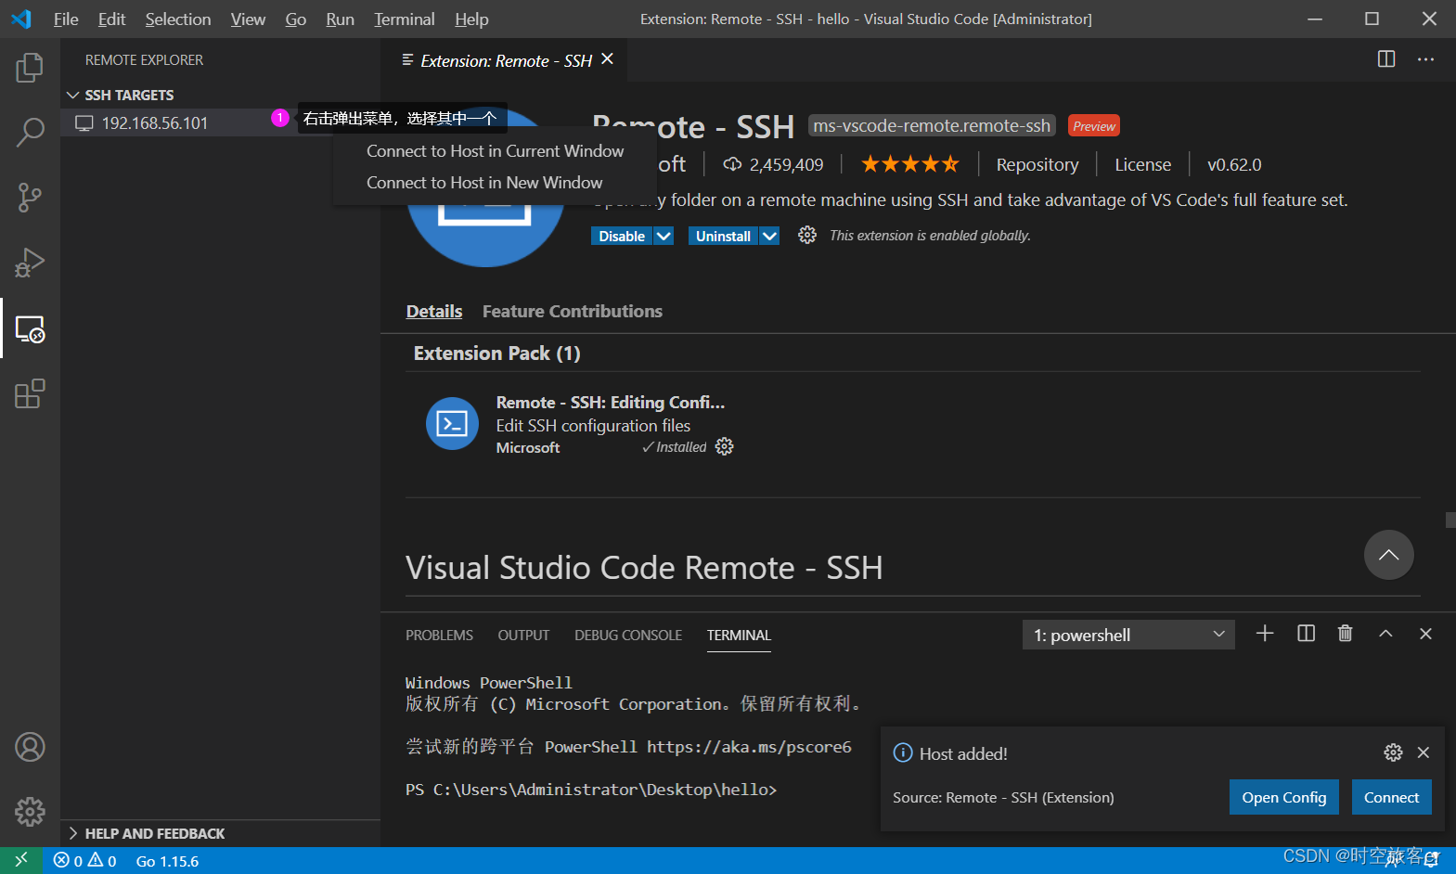Viewport: 1456px width, 874px height.
Task: Click the Disable extension button
Action: point(622,236)
